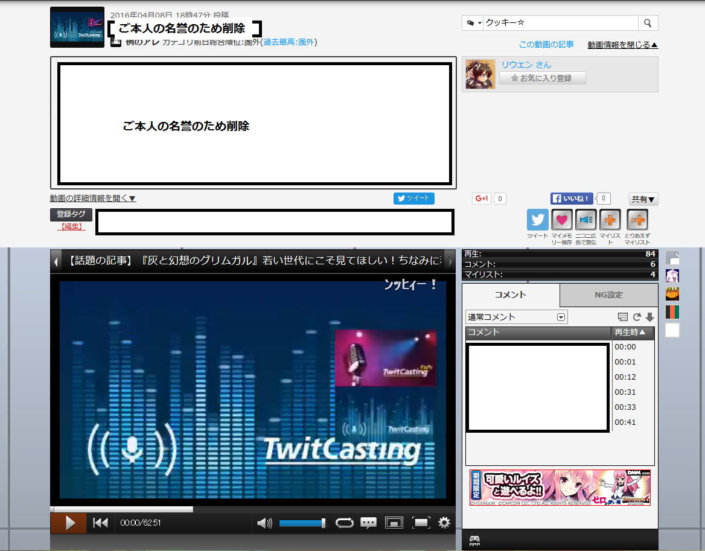Mute audio using the speaker icon
Screen dimensions: 705x551
(264, 523)
